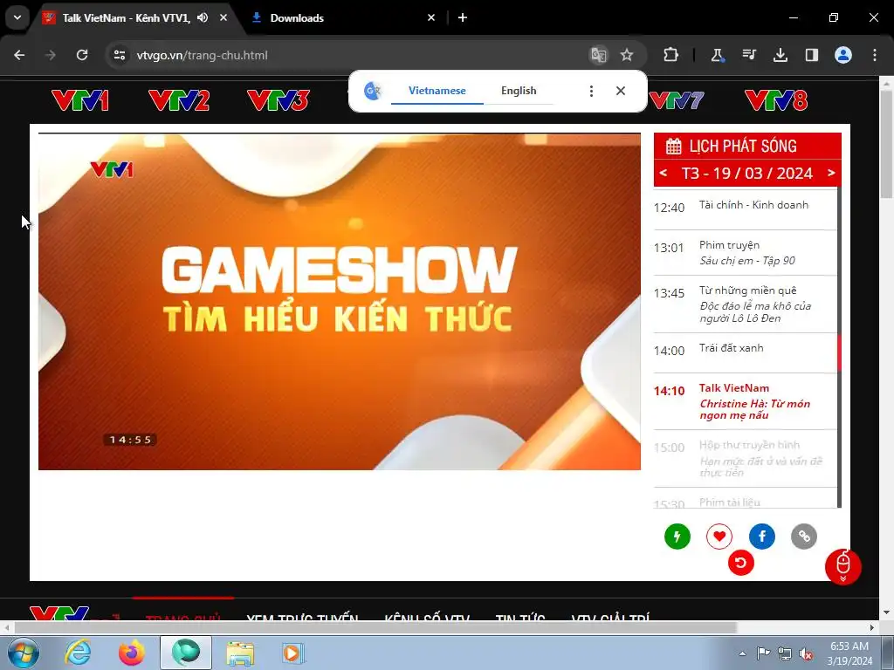Click the page vertical scrollbar thumb
894x670 pixels.
click(886, 144)
